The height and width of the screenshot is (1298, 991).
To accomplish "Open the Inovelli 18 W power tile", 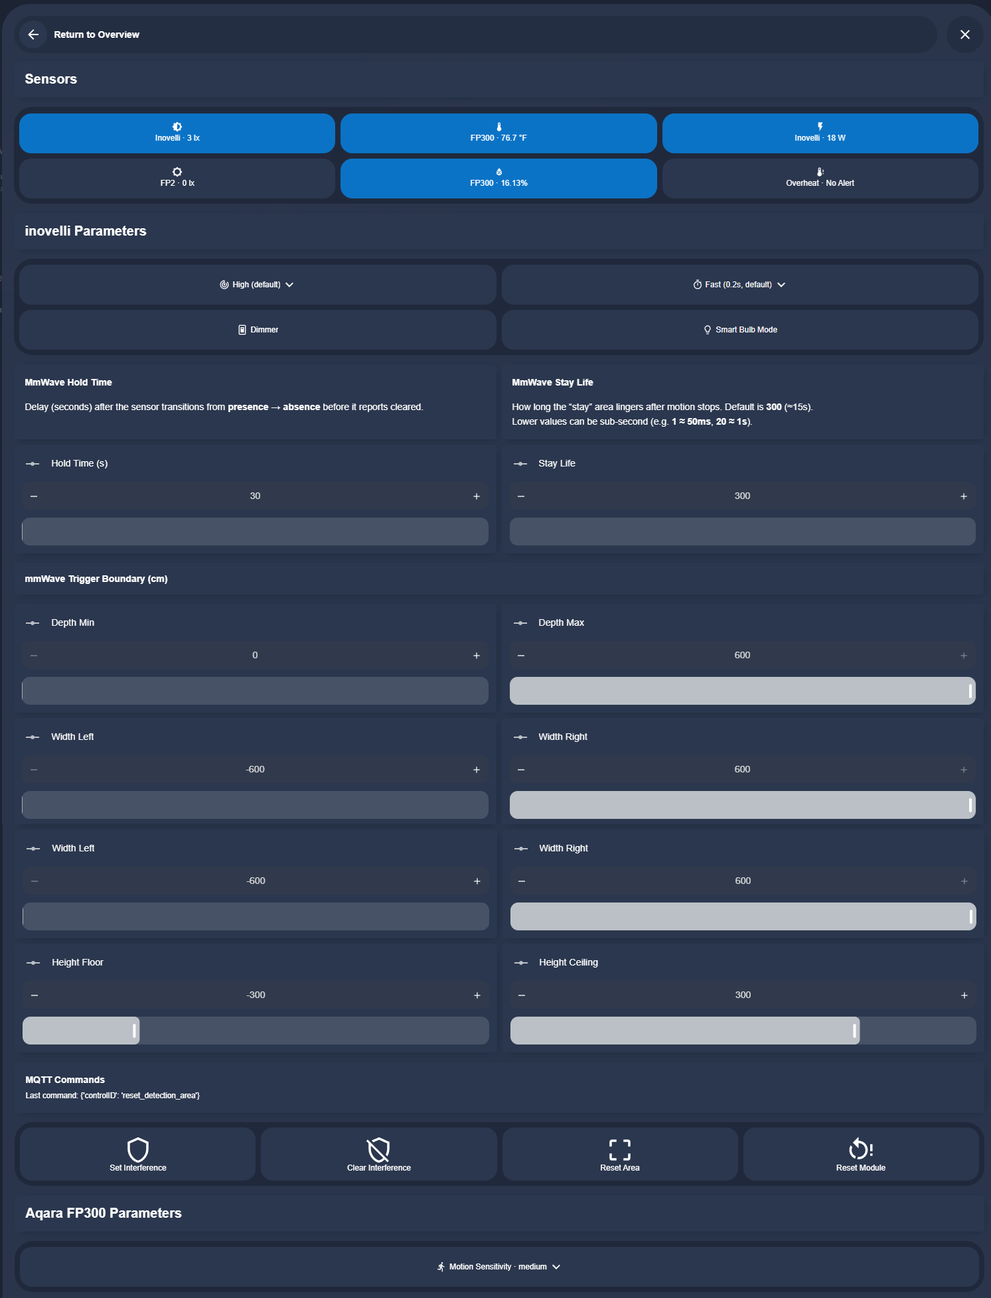I will [x=820, y=133].
